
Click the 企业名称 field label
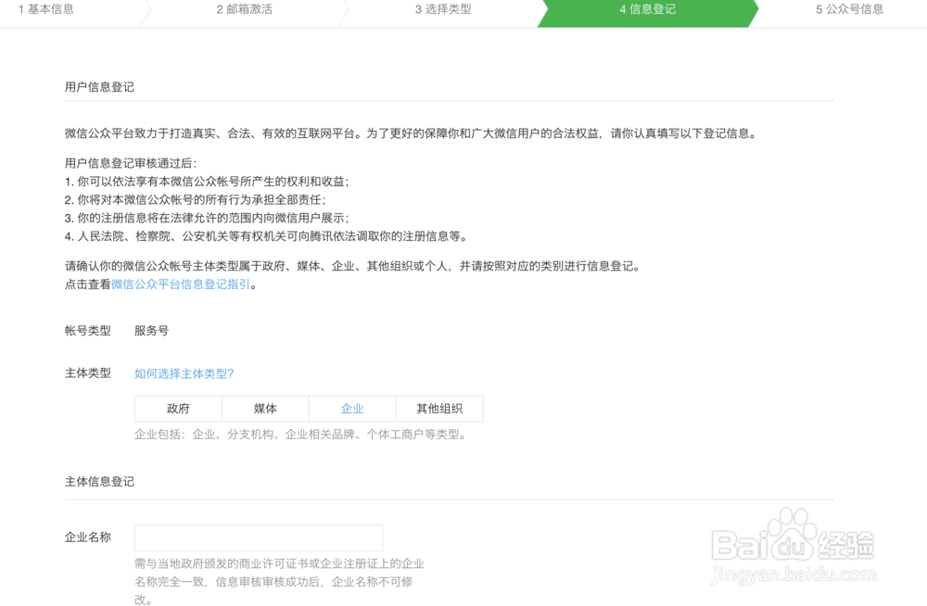tap(87, 537)
